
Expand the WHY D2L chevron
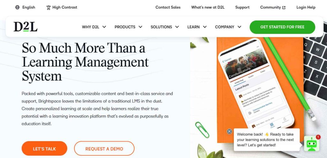click(x=104, y=27)
